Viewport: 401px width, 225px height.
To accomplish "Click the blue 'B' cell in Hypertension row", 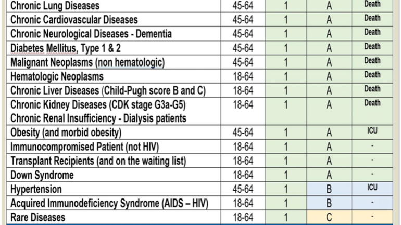I will pyautogui.click(x=329, y=189).
